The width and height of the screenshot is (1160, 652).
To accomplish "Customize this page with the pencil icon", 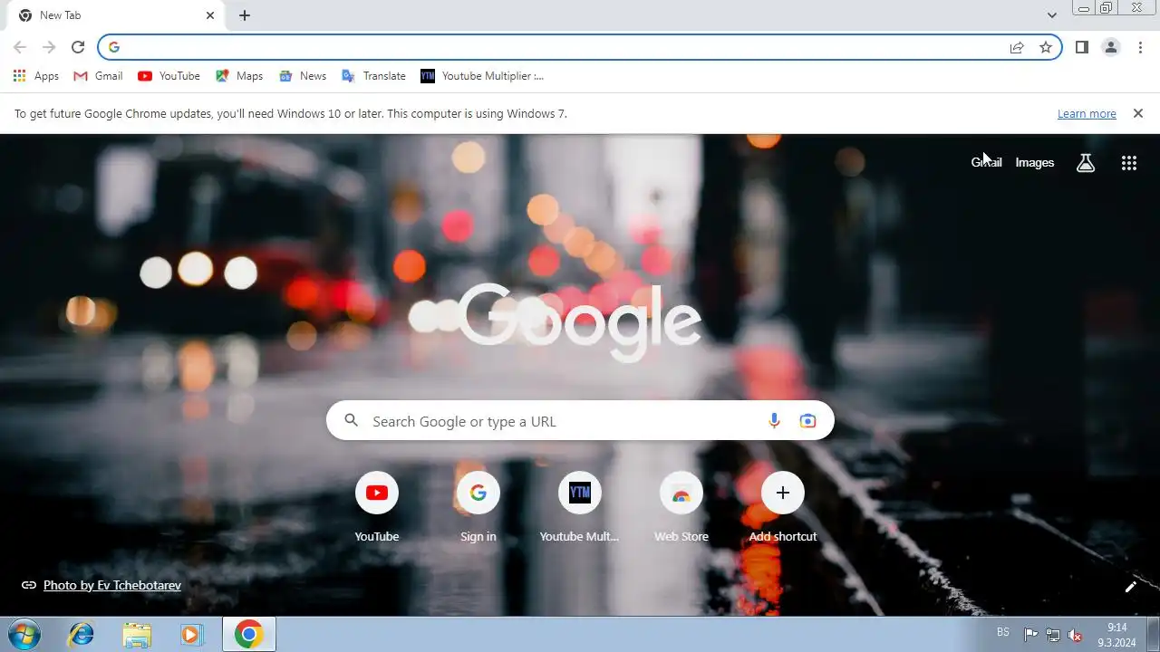I will tap(1131, 586).
